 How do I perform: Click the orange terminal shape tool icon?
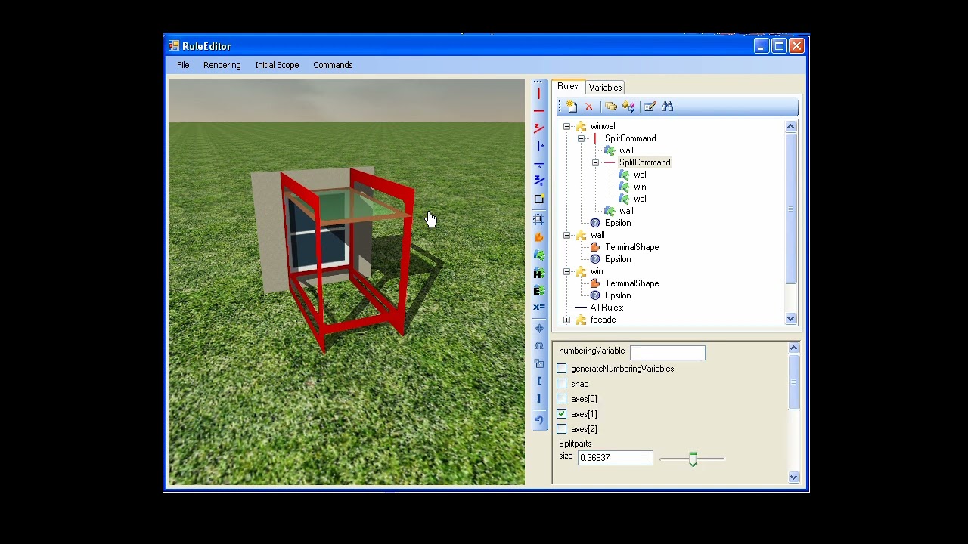538,236
